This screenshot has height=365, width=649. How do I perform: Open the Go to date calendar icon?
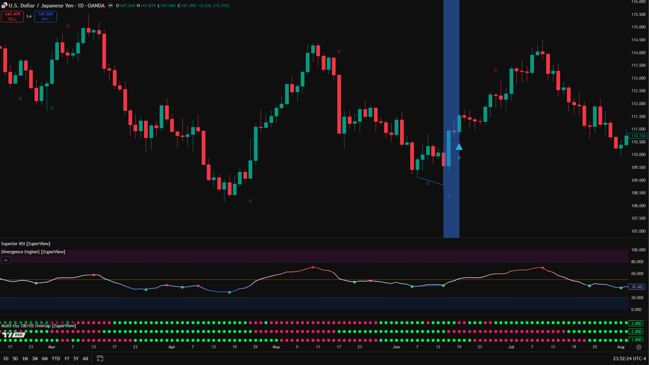(100, 358)
